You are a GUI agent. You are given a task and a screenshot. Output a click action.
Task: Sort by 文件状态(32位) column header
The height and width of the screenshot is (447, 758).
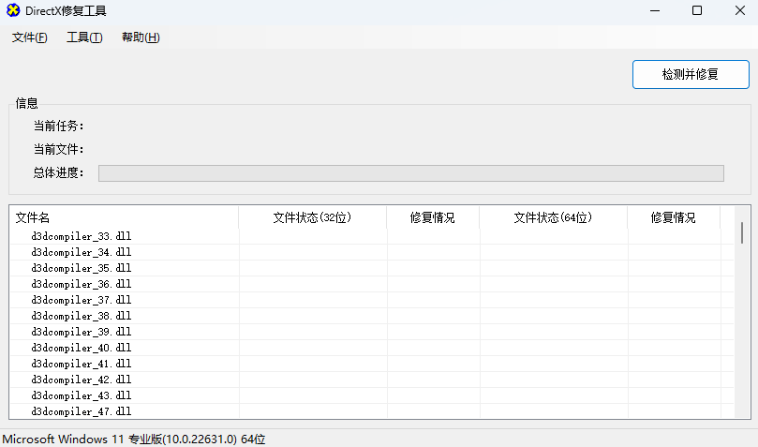tap(312, 217)
